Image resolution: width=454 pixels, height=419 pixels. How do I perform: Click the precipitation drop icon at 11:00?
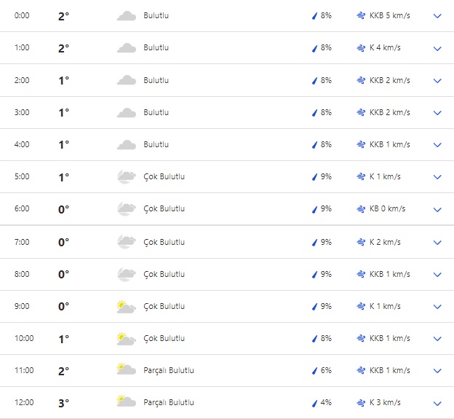click(314, 370)
